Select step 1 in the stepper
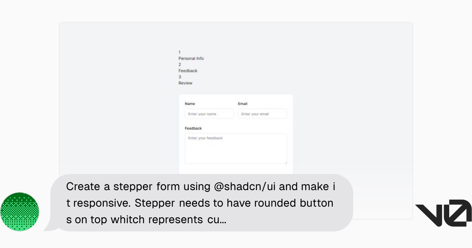The image size is (472, 248). (179, 52)
